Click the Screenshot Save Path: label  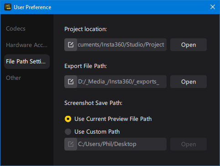click(x=93, y=103)
